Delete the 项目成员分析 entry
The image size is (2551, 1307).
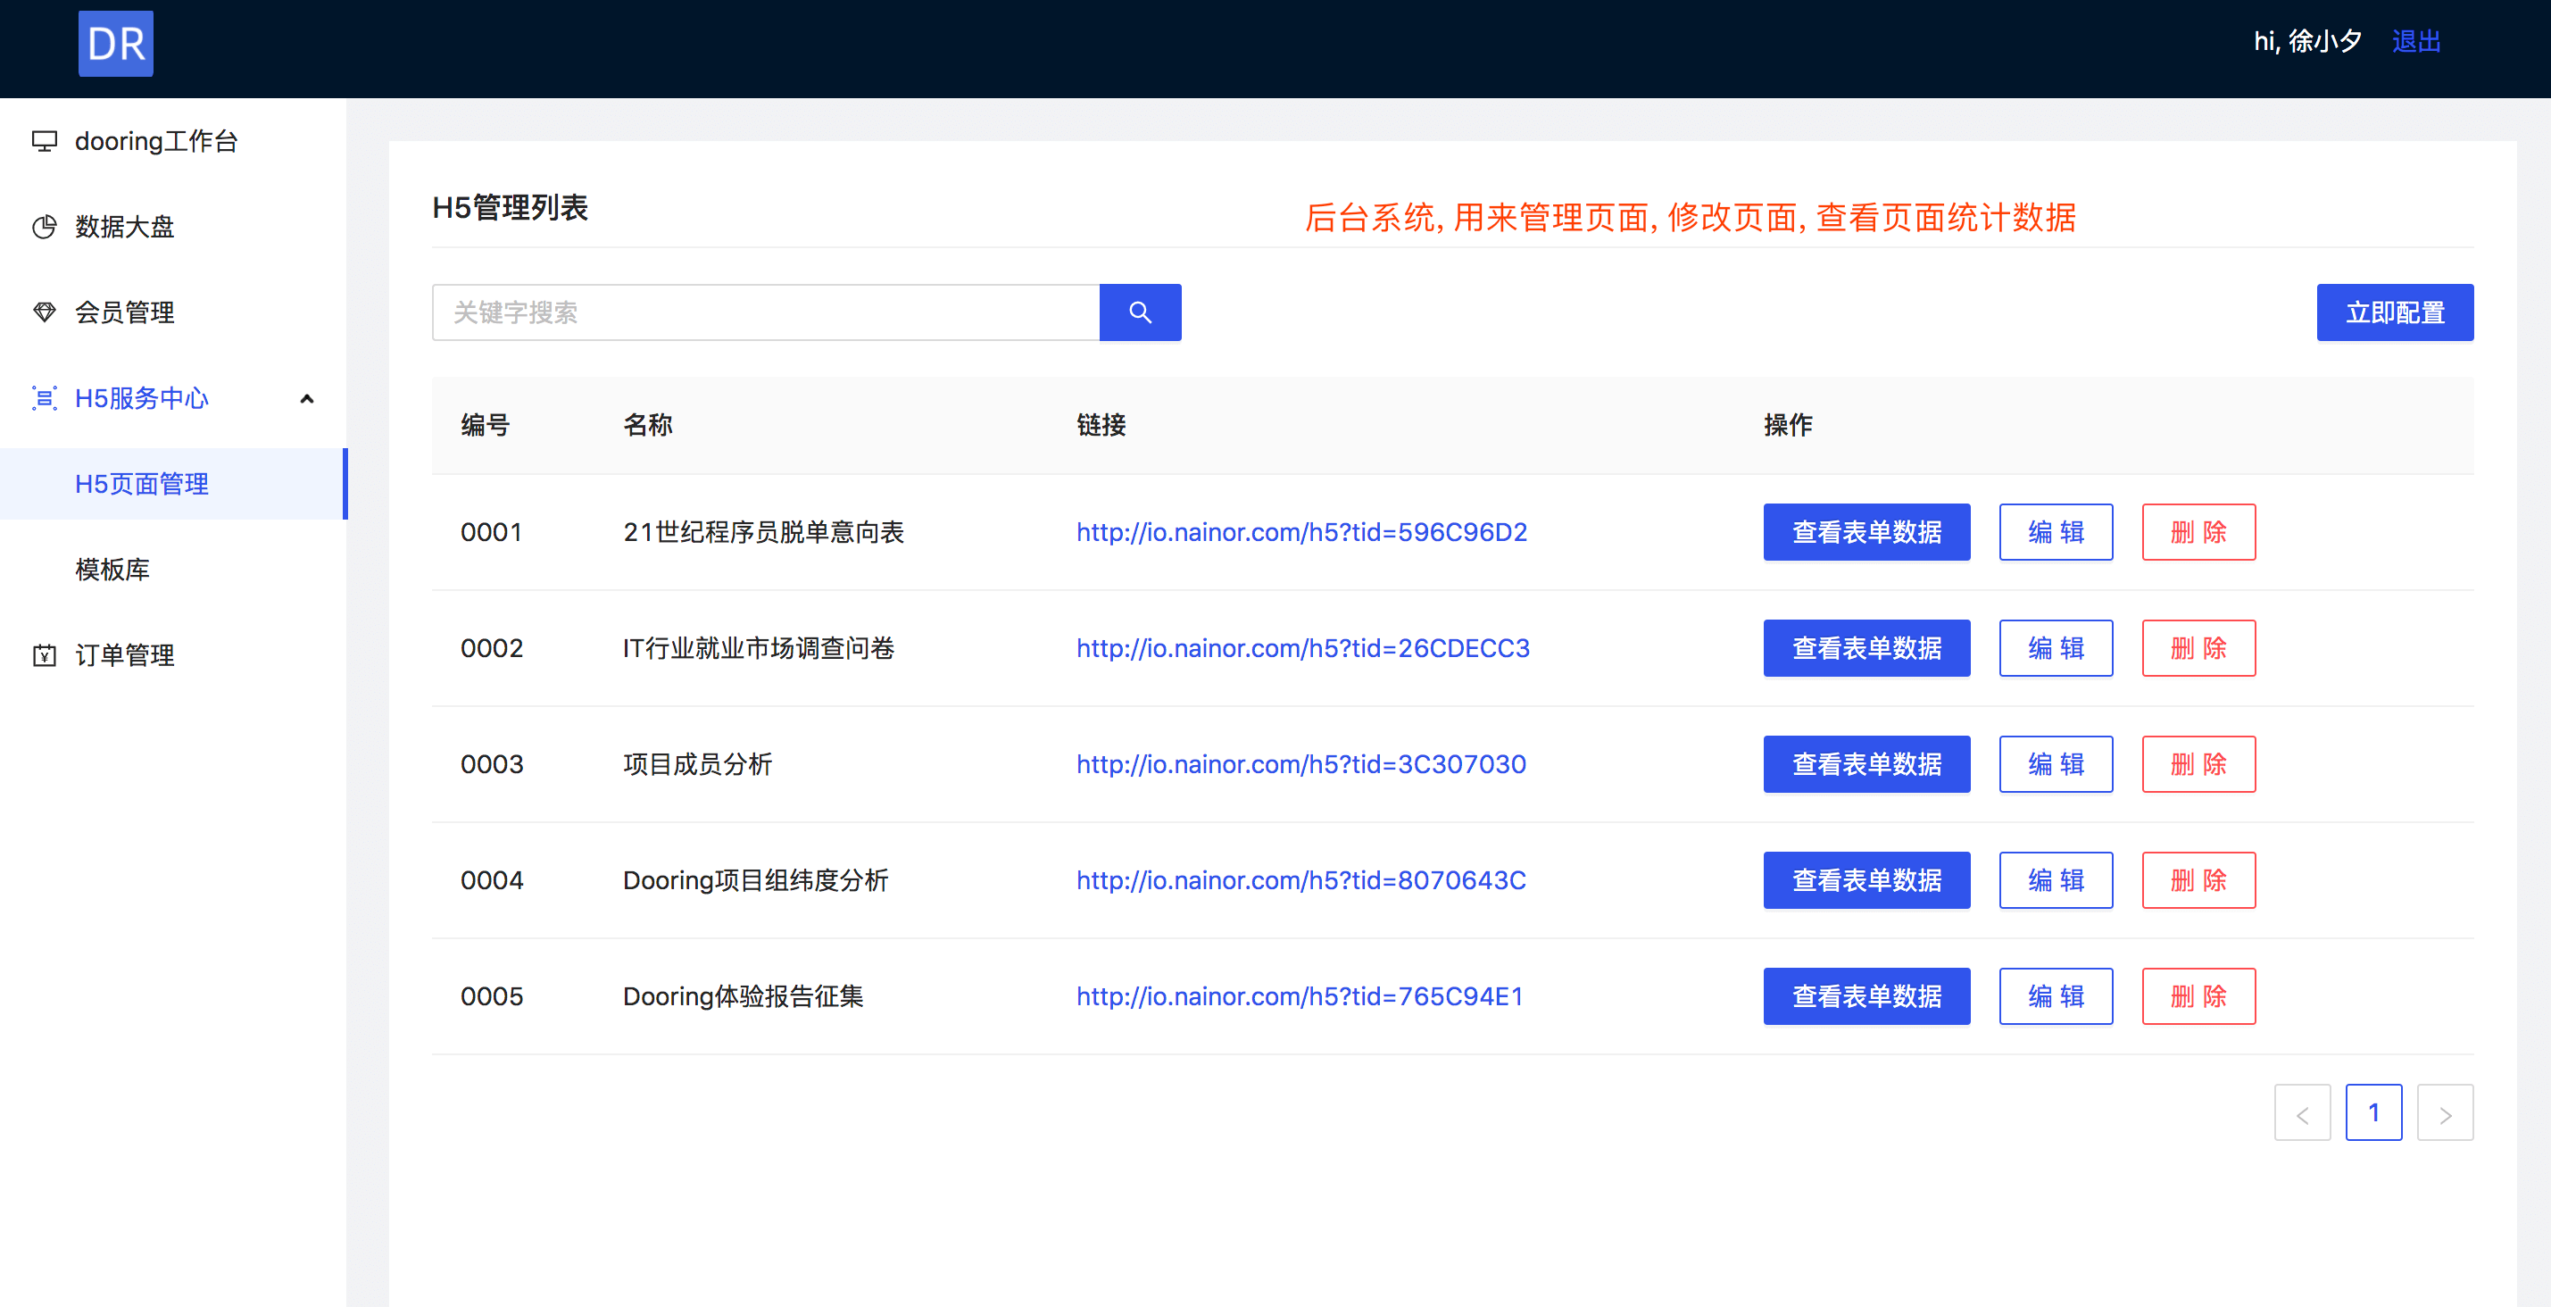coord(2198,764)
